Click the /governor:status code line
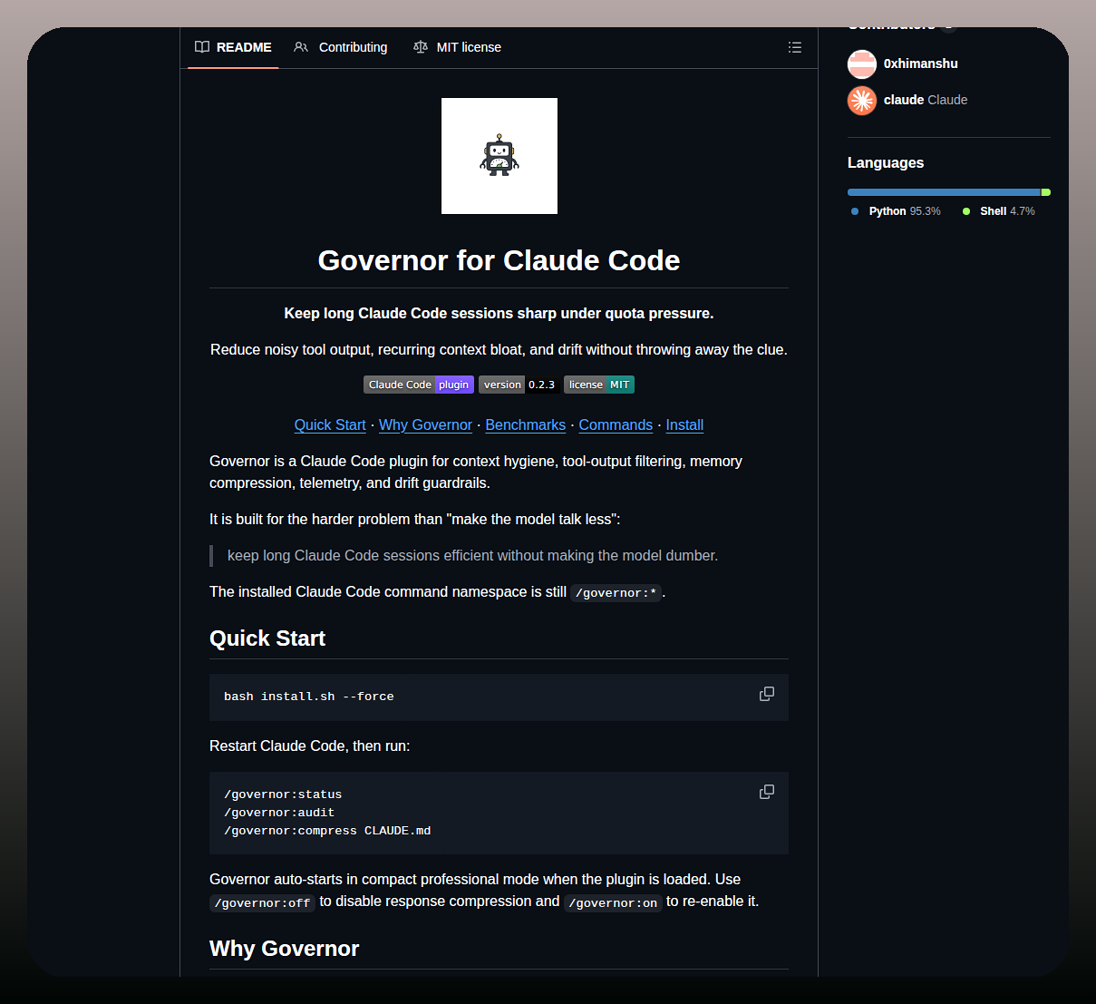 click(283, 794)
